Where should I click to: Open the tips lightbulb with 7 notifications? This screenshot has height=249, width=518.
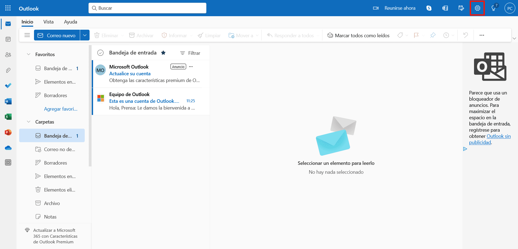494,8
